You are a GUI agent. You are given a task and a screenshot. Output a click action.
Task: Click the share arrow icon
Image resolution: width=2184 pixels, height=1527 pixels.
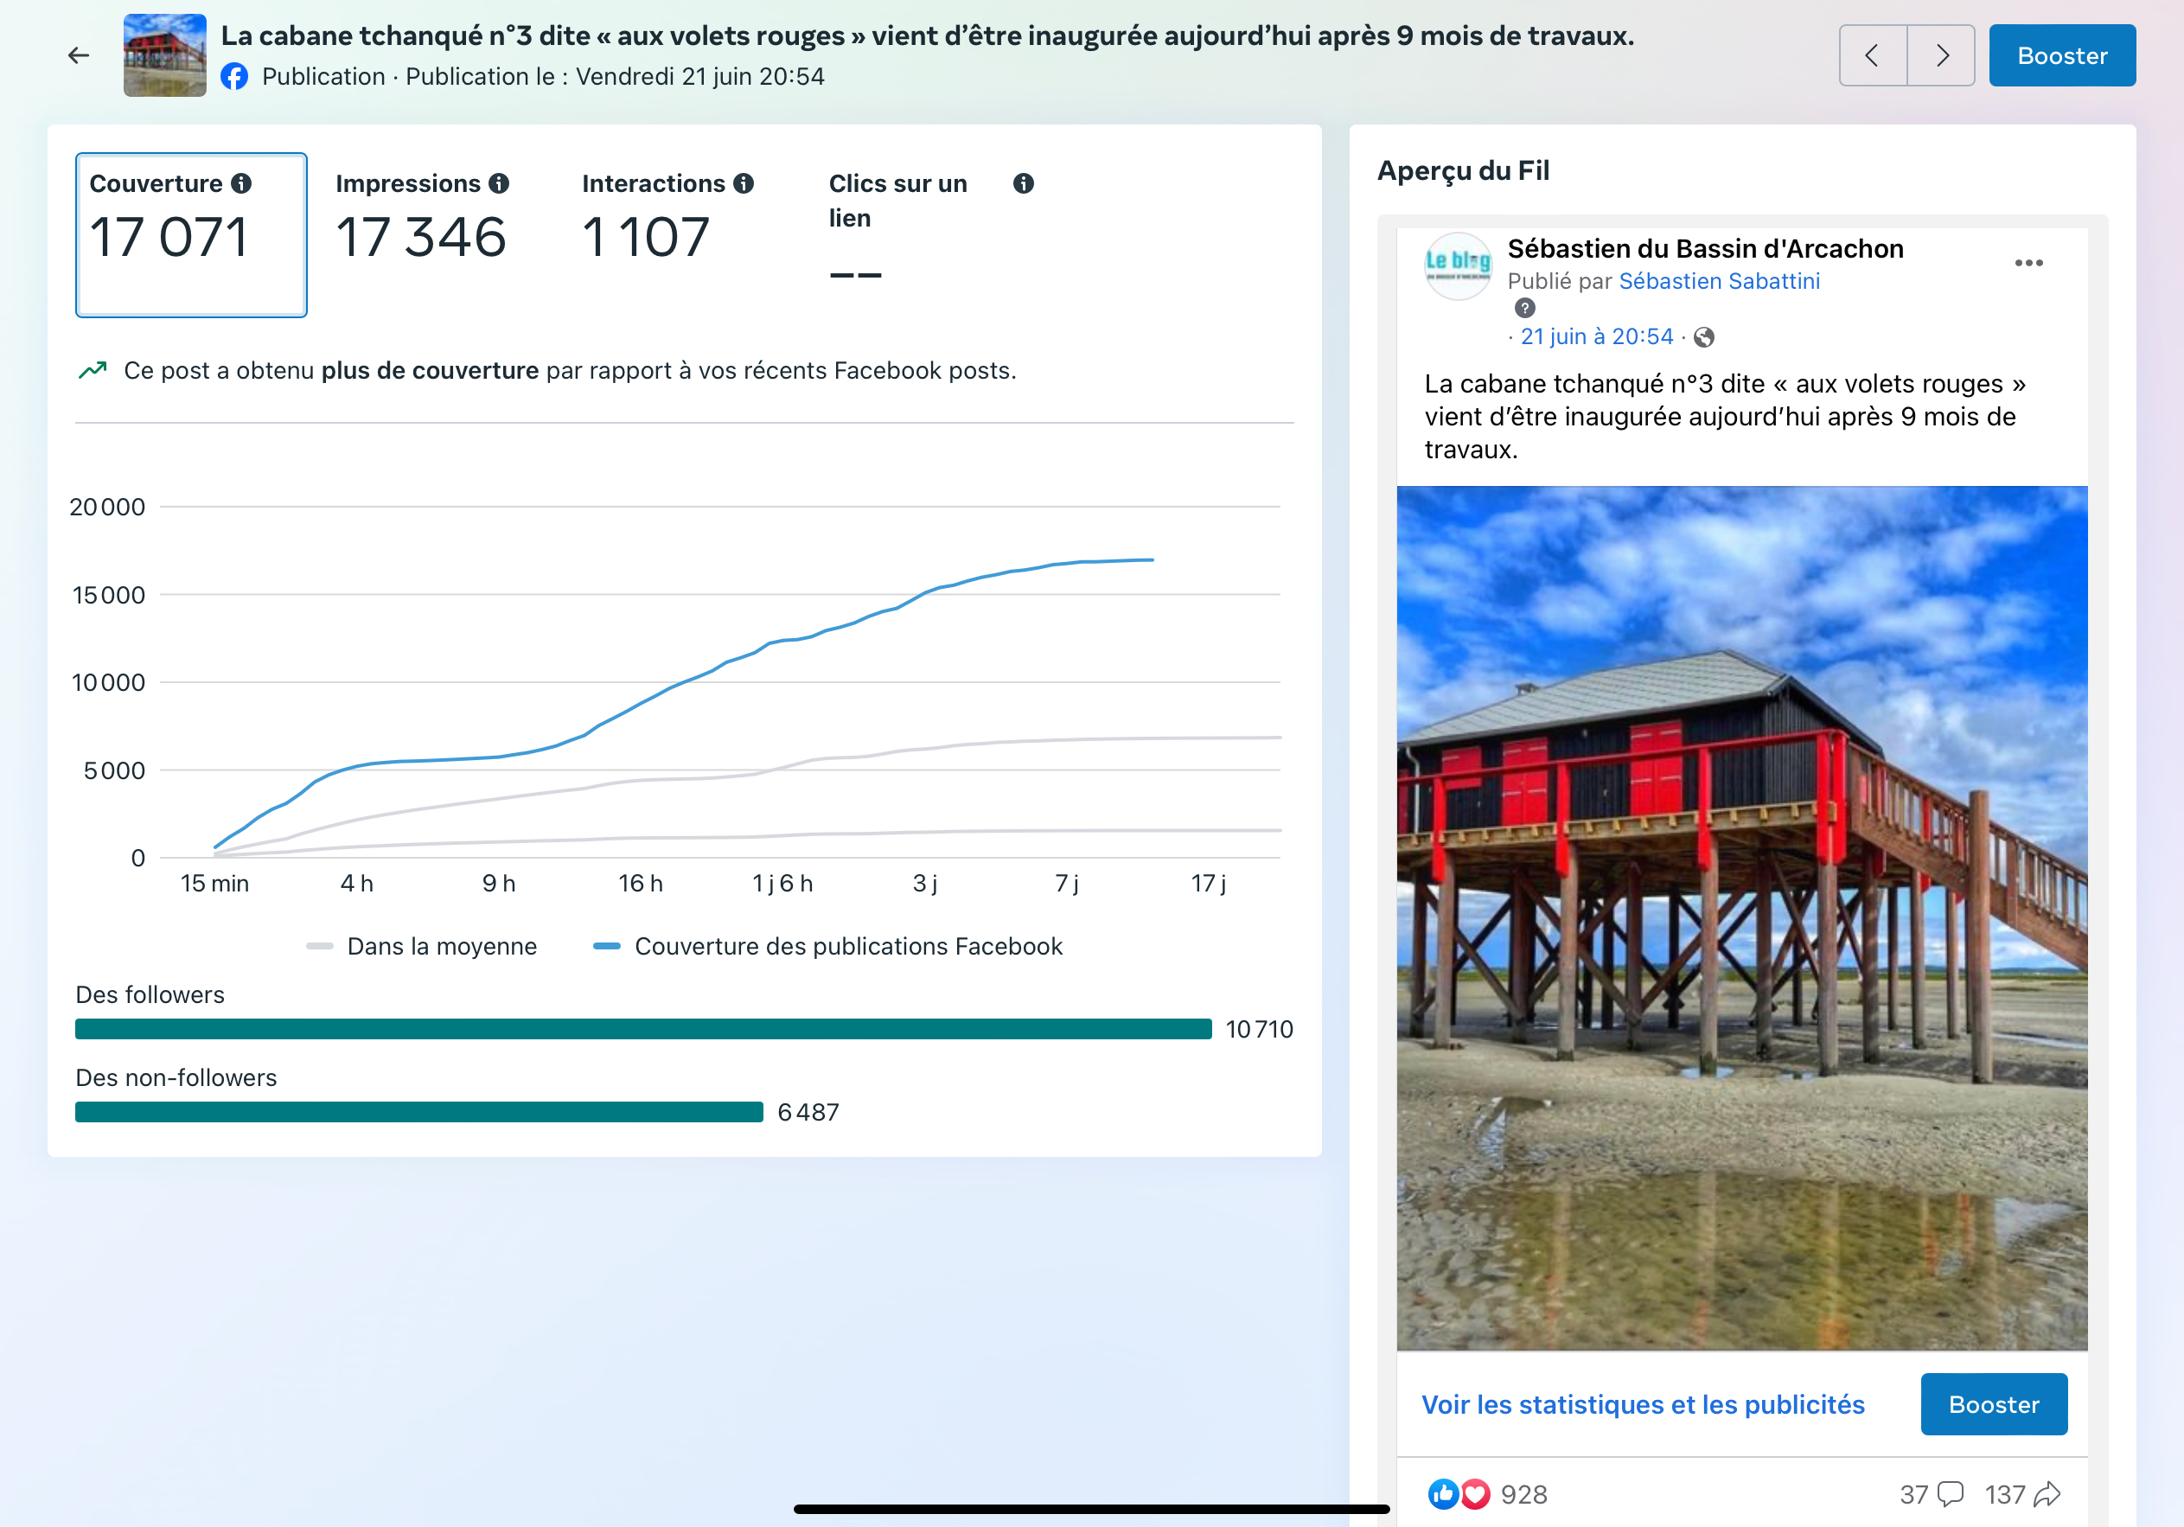pos(2047,1493)
